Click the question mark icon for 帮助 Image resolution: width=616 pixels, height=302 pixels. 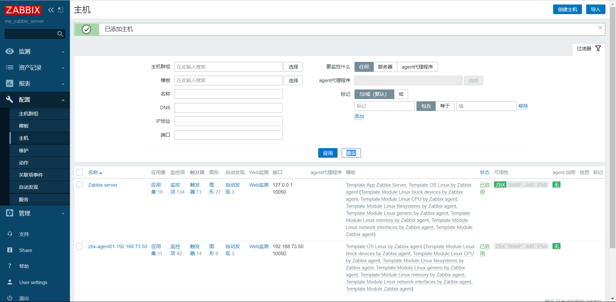click(10, 266)
